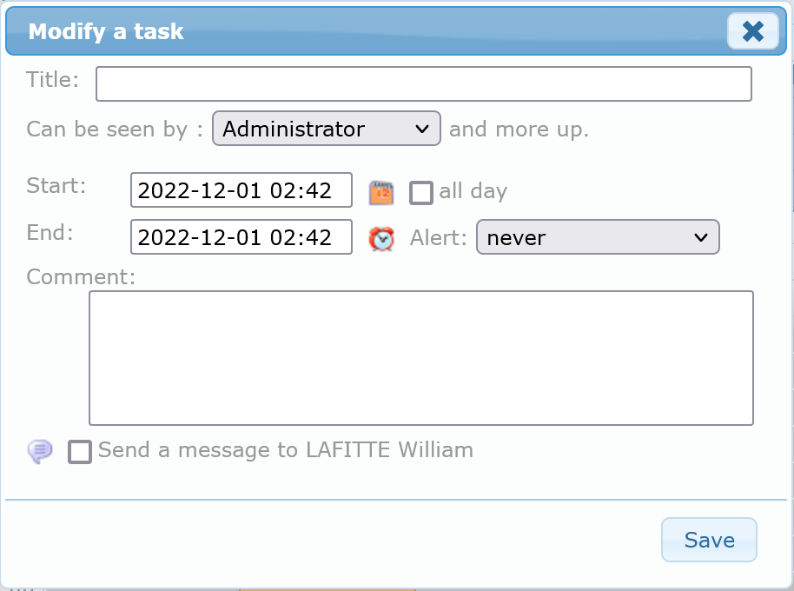794x591 pixels.
Task: Click the Send a message to LAFITTE William label
Action: coord(286,450)
